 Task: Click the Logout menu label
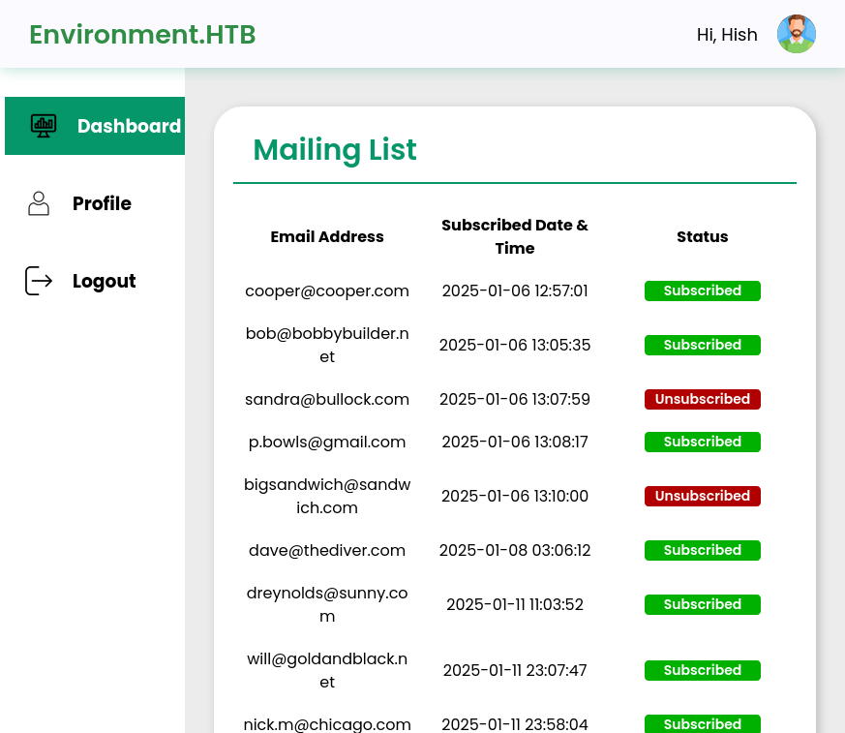coord(104,281)
